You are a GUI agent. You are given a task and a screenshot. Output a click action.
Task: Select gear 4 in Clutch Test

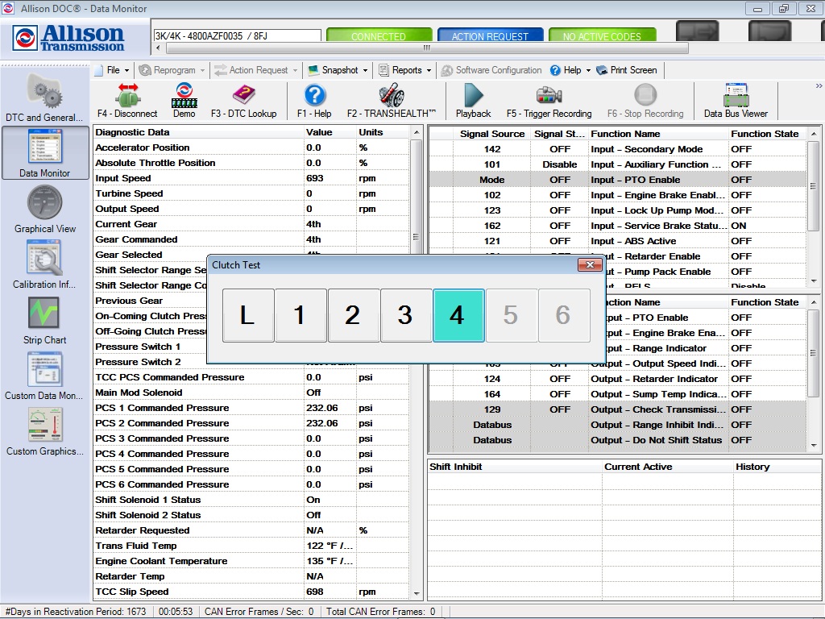[x=459, y=317]
